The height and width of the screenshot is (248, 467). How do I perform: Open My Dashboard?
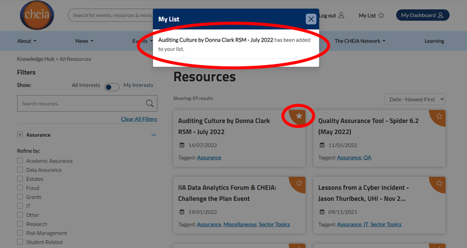tap(422, 15)
